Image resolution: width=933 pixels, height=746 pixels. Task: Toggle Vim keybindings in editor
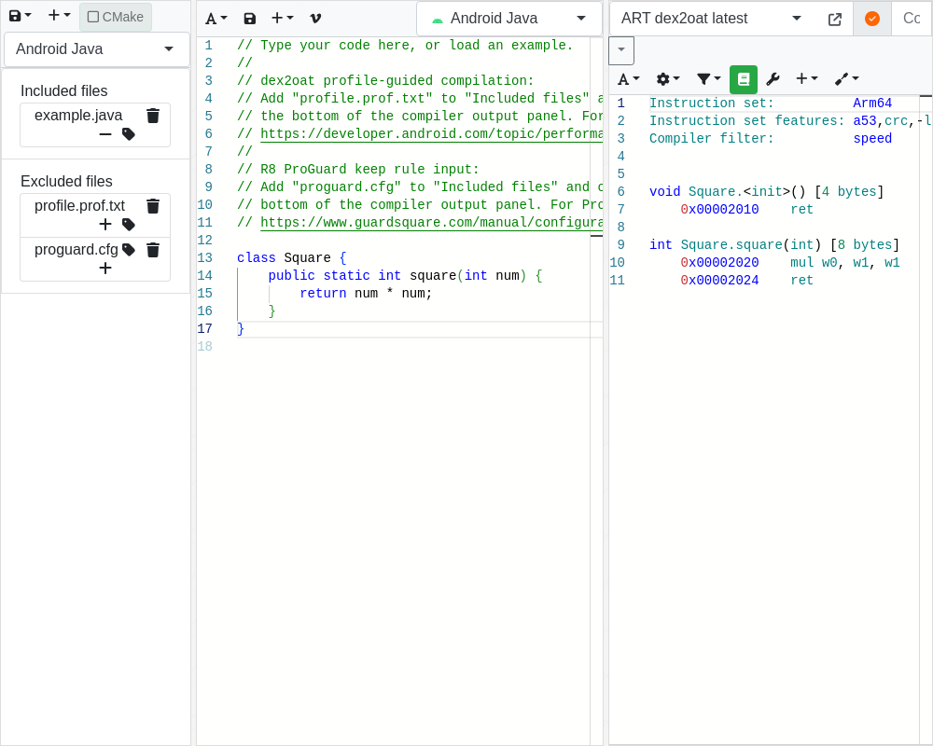[315, 19]
